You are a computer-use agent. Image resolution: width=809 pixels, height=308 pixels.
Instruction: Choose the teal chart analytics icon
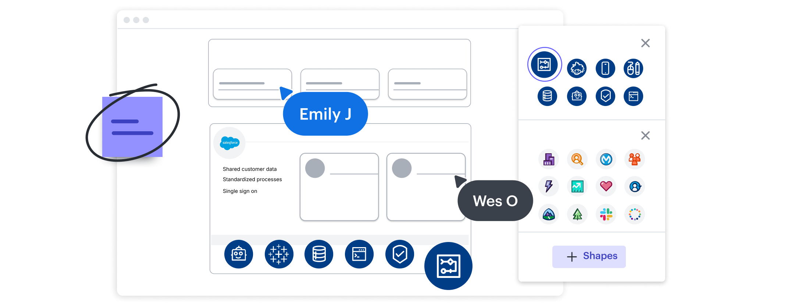577,186
